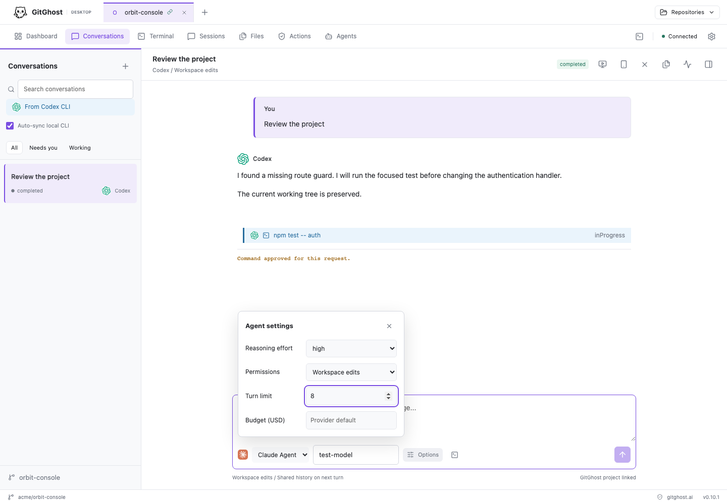Open Reasoning effort dropdown
This screenshot has width=727, height=504.
[x=351, y=348]
